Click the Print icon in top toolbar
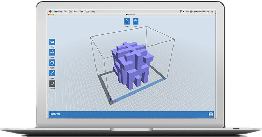 tap(135, 22)
